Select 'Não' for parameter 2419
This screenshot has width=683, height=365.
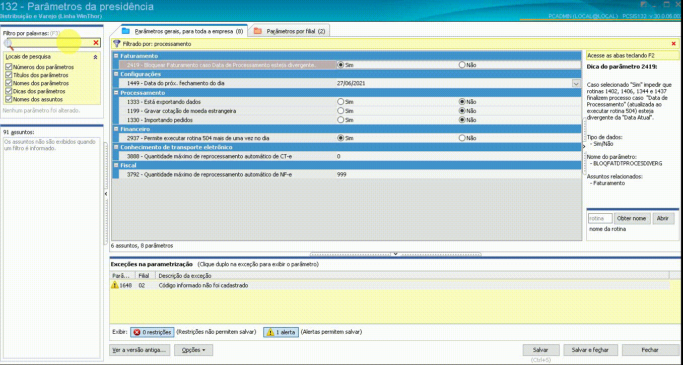462,65
